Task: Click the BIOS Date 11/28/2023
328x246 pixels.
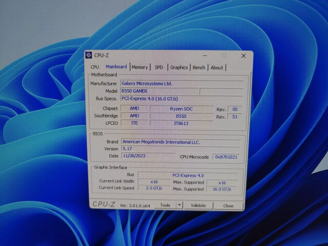Action: click(148, 156)
